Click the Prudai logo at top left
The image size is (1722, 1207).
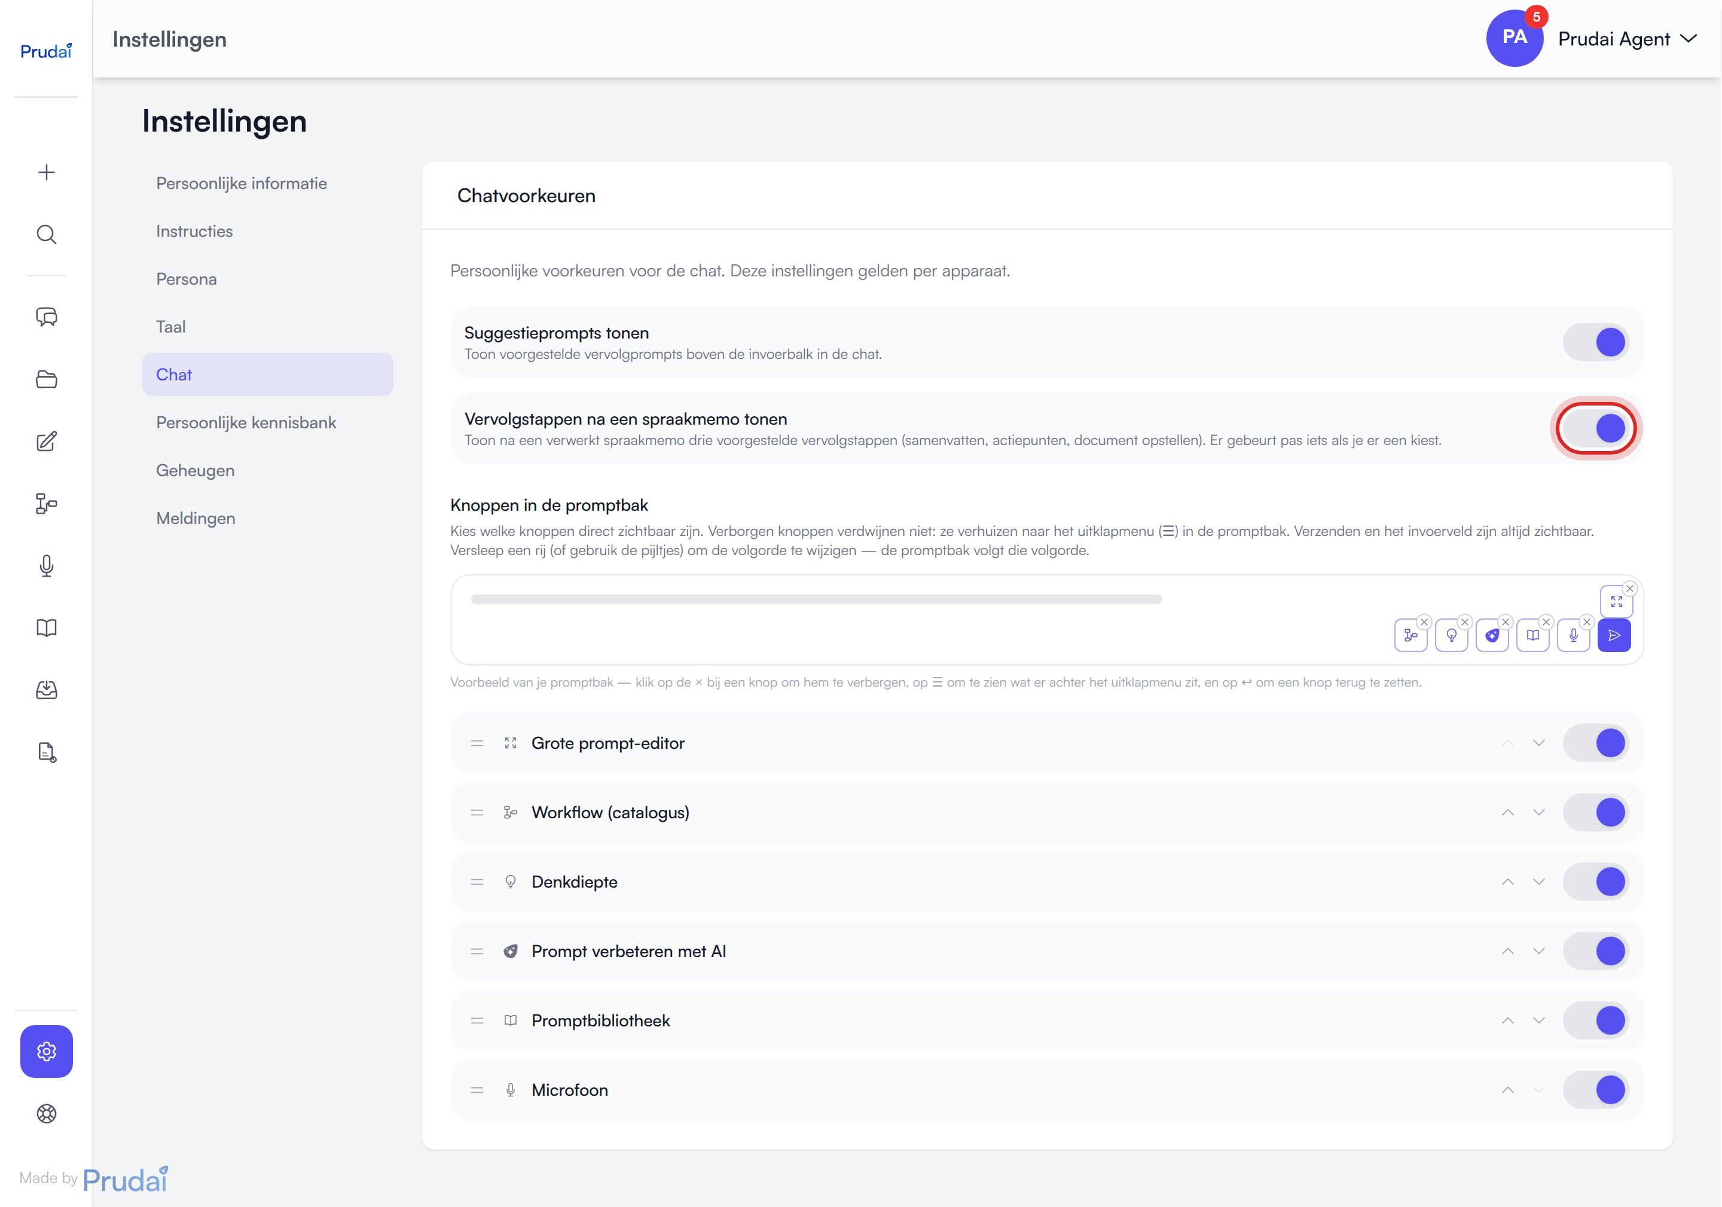(46, 50)
